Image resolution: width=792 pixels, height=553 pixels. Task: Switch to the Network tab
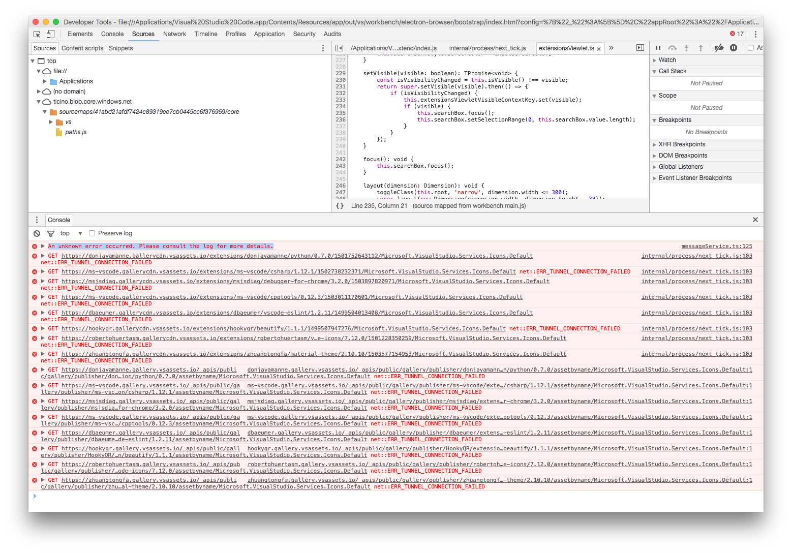click(174, 34)
